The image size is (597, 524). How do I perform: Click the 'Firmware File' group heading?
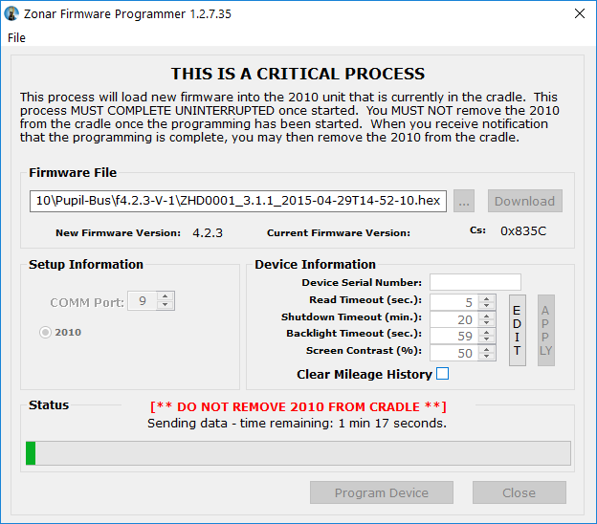pyautogui.click(x=73, y=173)
